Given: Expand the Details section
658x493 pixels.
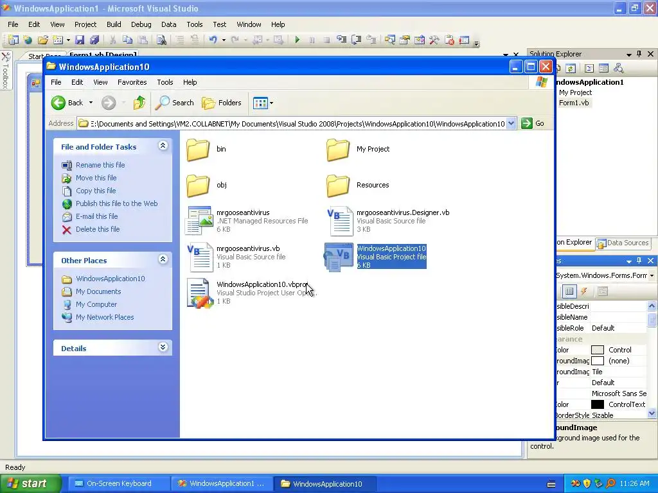Looking at the screenshot, I should coord(163,347).
